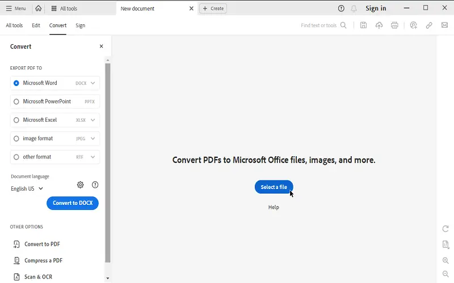Expand the JPEG format dropdown chevron
This screenshot has height=283, width=454.
point(93,139)
